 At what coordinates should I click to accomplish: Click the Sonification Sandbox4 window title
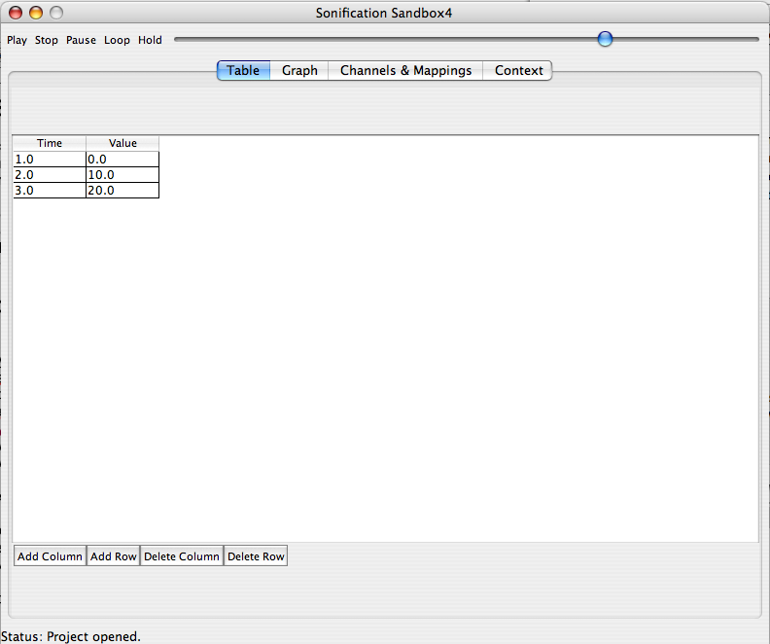(383, 13)
